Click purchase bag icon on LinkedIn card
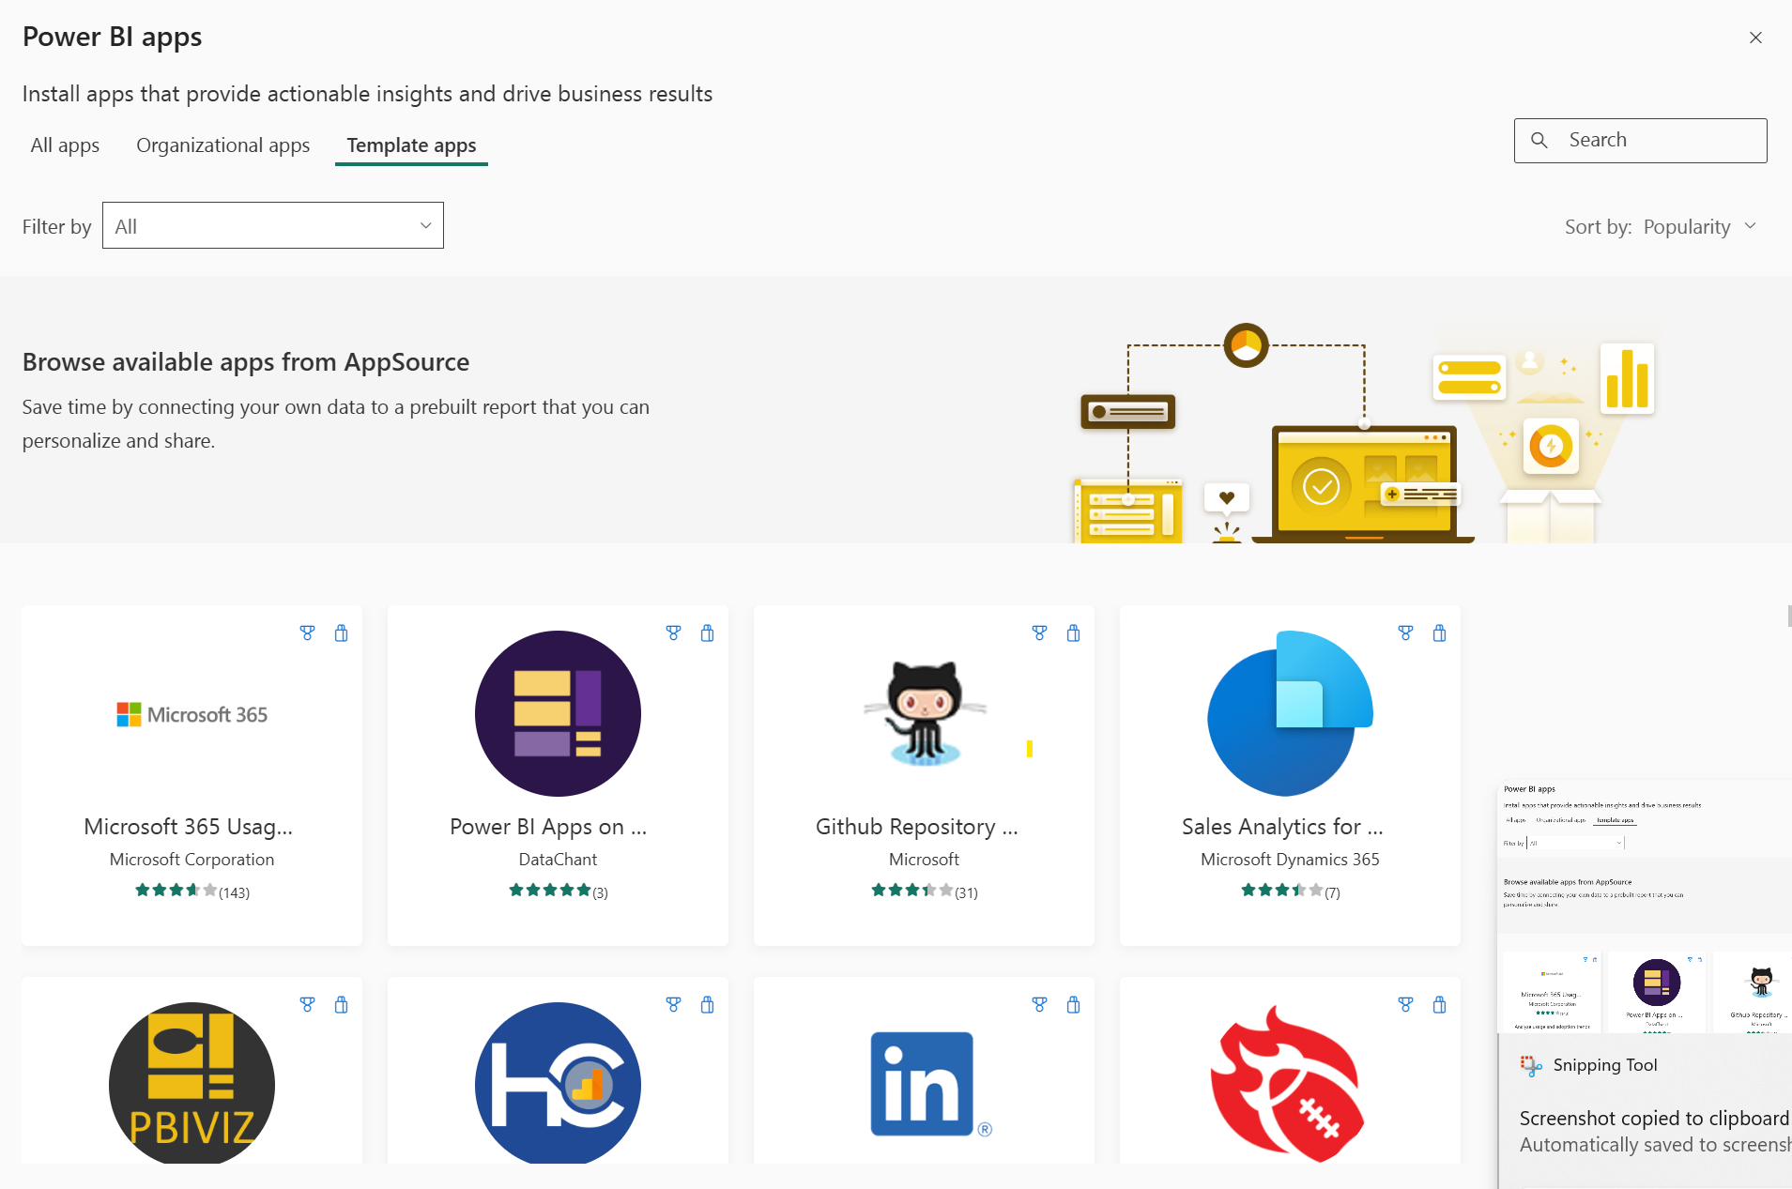The width and height of the screenshot is (1792, 1189). (1074, 1005)
